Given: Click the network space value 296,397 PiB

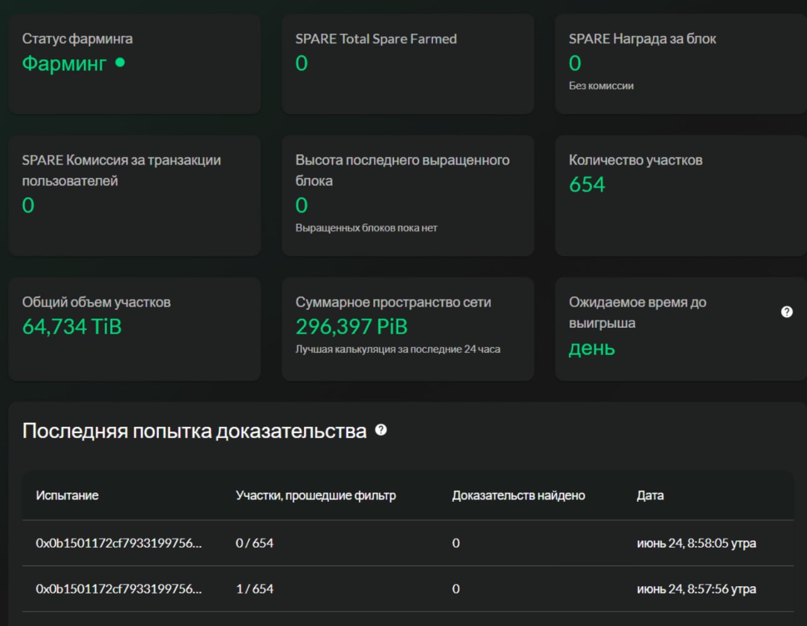Looking at the screenshot, I should 351,327.
